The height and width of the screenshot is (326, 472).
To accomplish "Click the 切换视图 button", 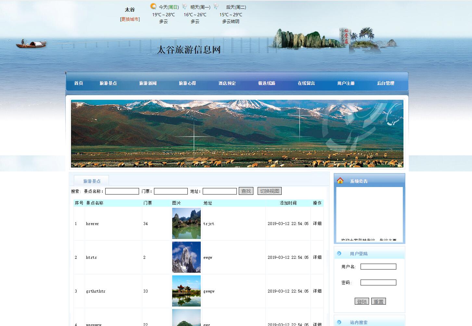I will (269, 191).
